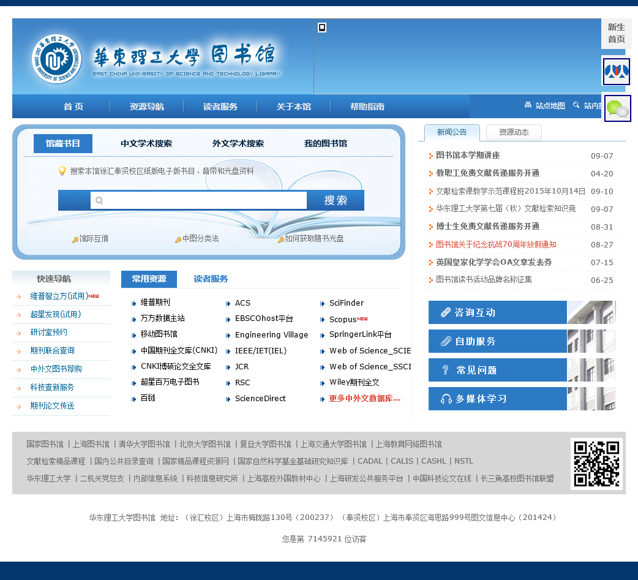Open the SpringerLink平台 link
The width and height of the screenshot is (638, 580).
tap(360, 334)
